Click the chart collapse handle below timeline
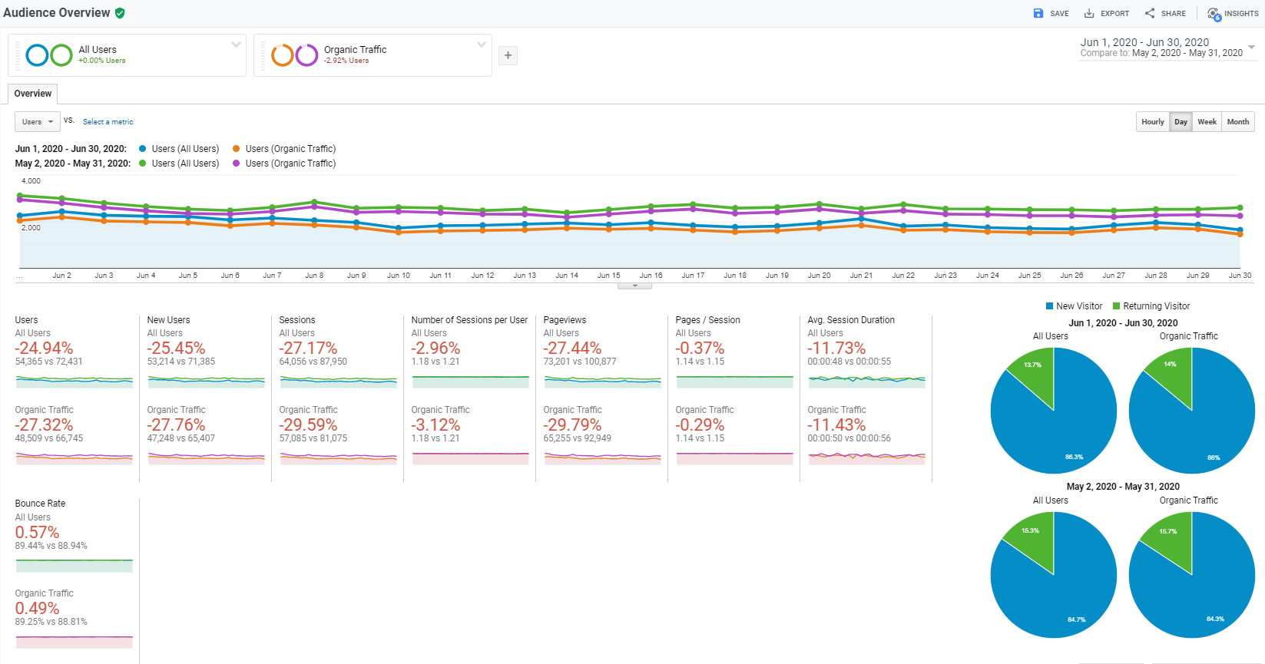The height and width of the screenshot is (664, 1265). [x=634, y=286]
